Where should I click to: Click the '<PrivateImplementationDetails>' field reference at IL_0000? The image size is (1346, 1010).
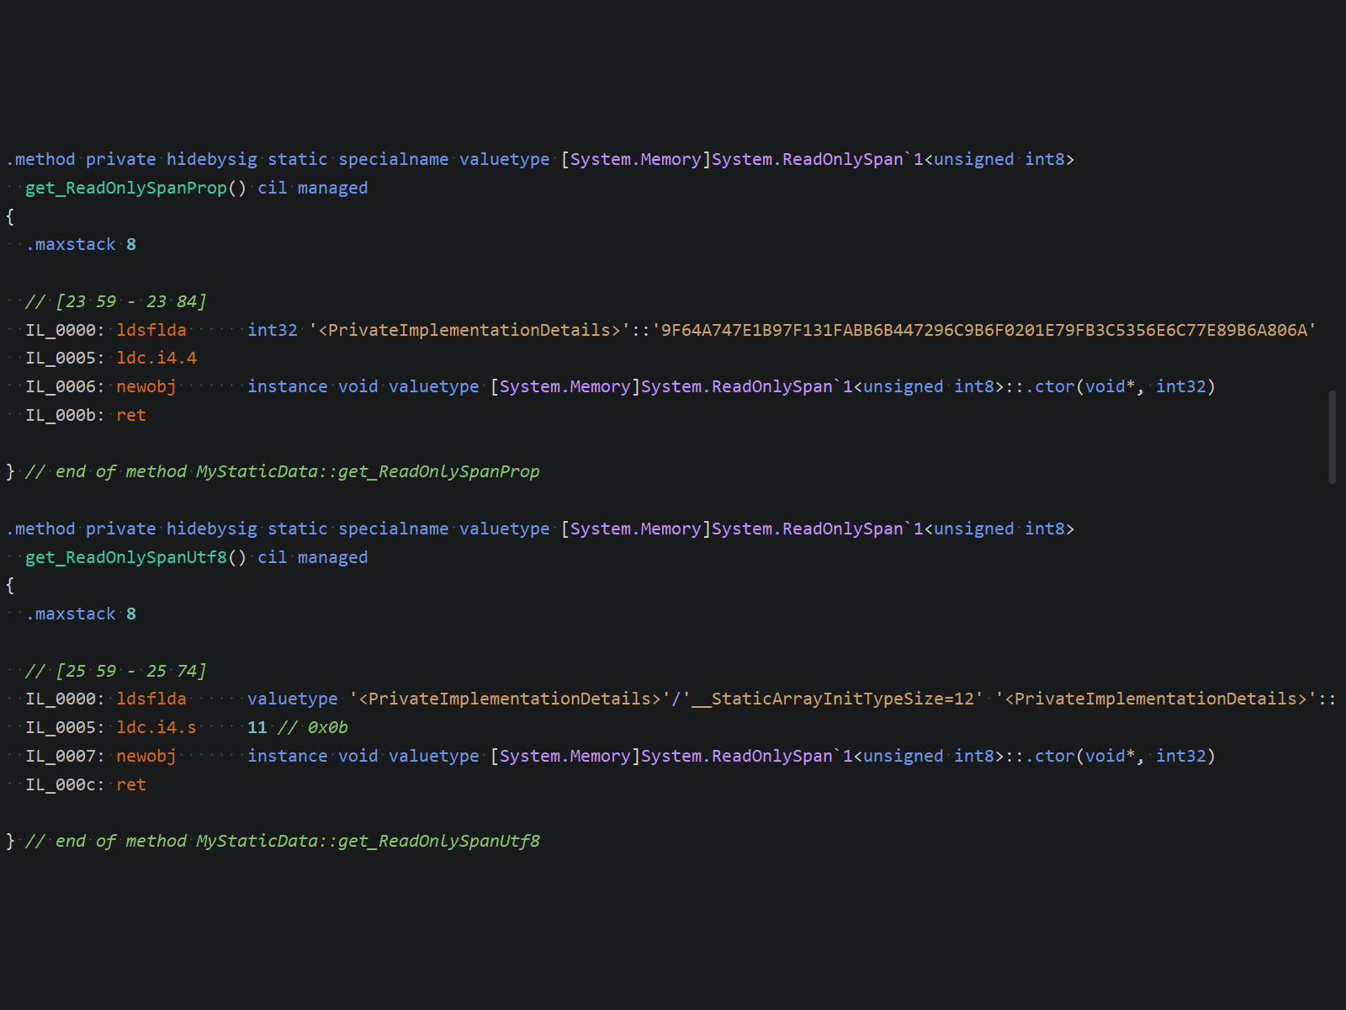click(469, 330)
